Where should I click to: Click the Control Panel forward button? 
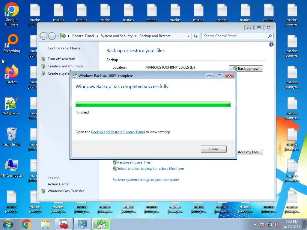52,36
